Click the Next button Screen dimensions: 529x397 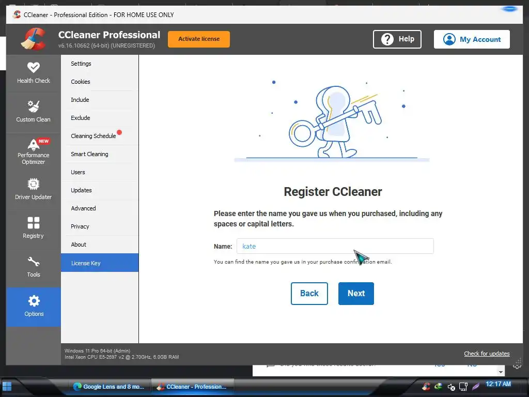[x=356, y=294]
